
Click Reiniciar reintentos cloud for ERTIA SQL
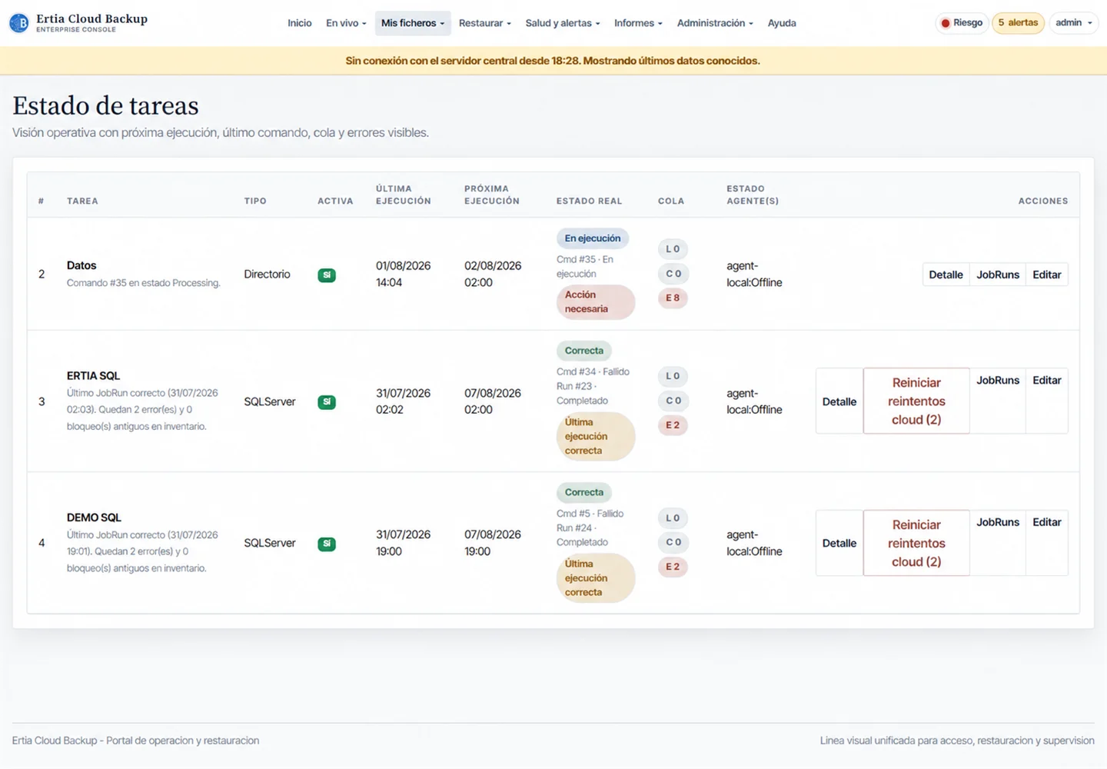[916, 401]
